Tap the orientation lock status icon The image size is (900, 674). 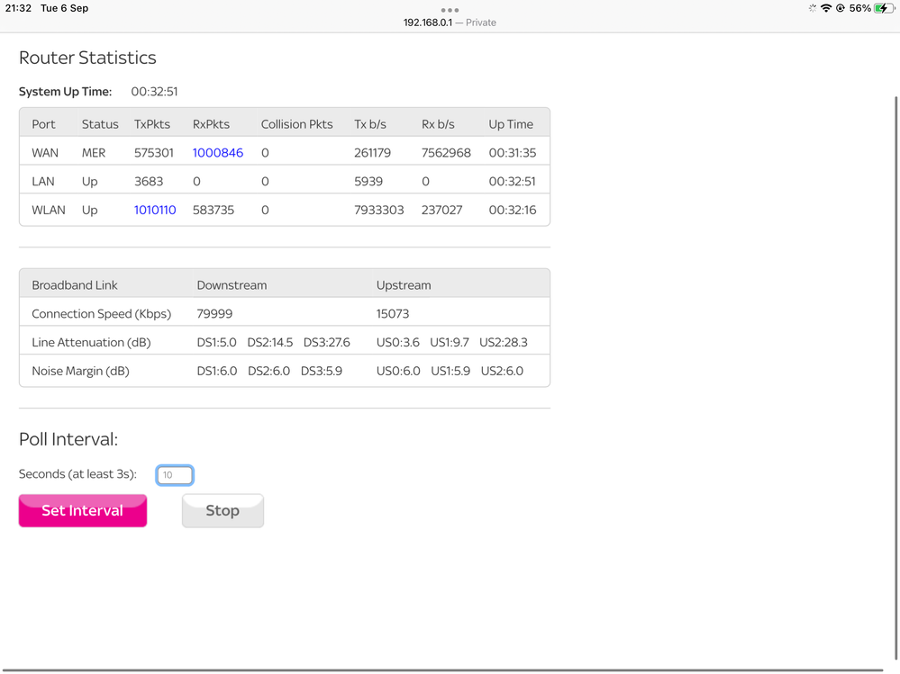(x=840, y=8)
